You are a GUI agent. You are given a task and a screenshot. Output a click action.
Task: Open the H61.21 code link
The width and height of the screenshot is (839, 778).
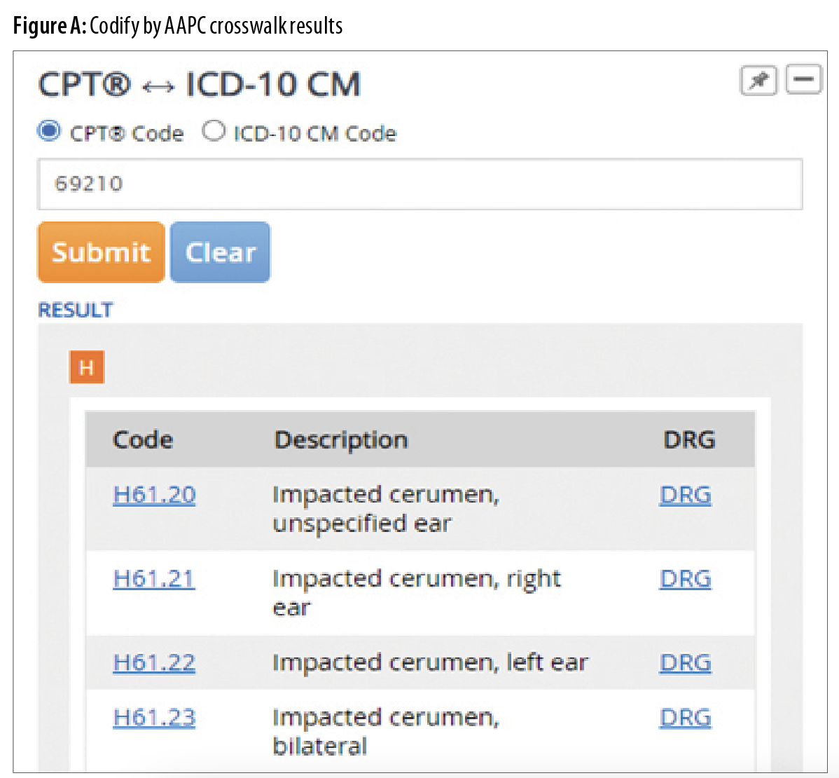[154, 579]
